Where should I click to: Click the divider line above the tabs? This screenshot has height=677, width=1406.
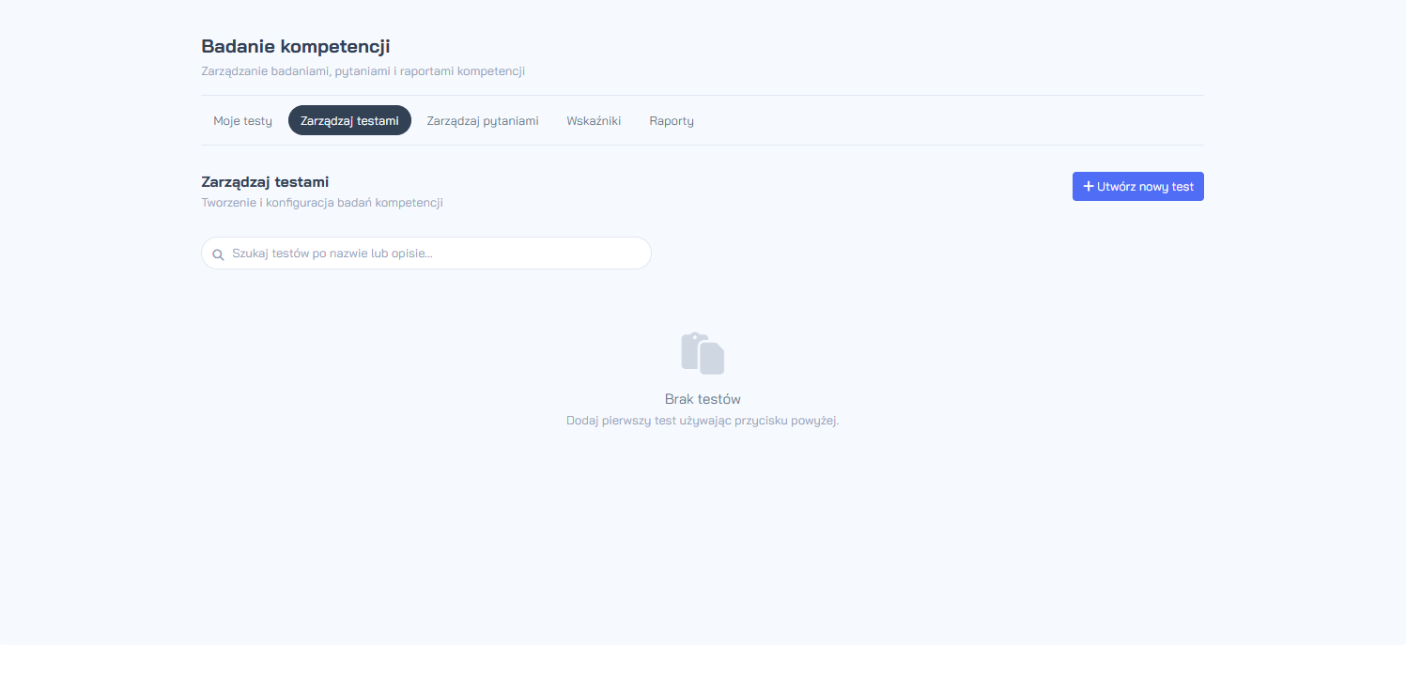703,95
